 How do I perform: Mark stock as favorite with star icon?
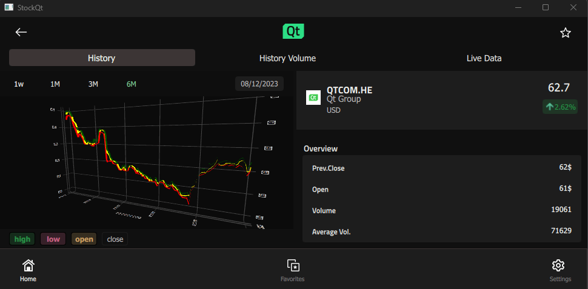pyautogui.click(x=565, y=33)
